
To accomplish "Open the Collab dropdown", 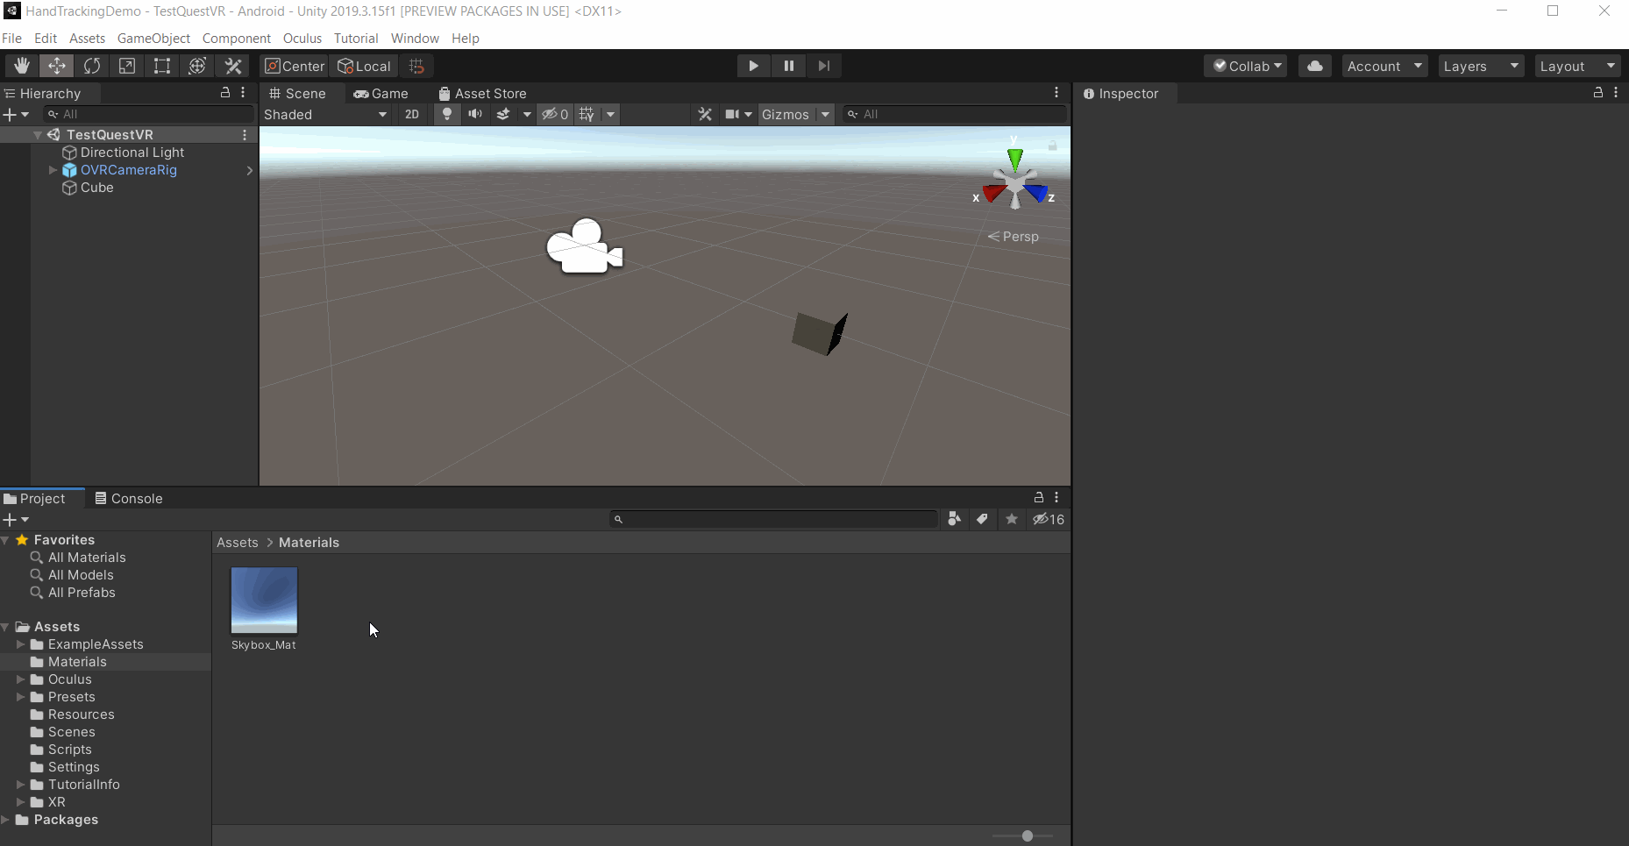I will (1245, 66).
